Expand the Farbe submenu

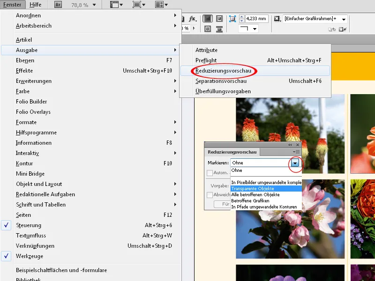pyautogui.click(x=91, y=91)
